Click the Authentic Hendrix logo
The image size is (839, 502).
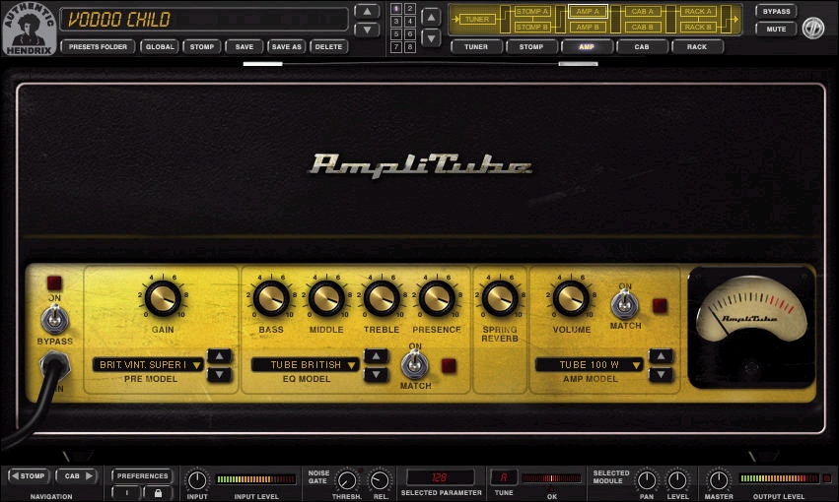29,29
